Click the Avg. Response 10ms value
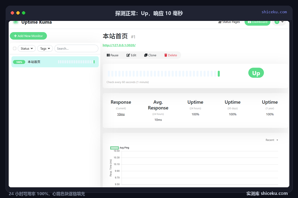 coord(158,120)
